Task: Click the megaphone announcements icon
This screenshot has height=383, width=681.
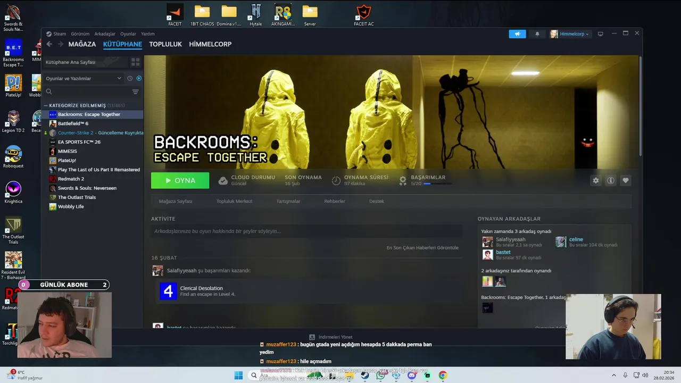Action: [x=517, y=34]
